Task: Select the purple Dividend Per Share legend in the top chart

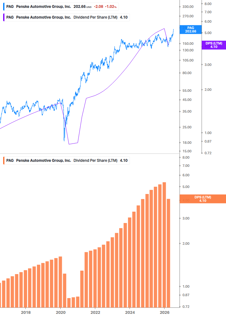Action: click(x=67, y=17)
